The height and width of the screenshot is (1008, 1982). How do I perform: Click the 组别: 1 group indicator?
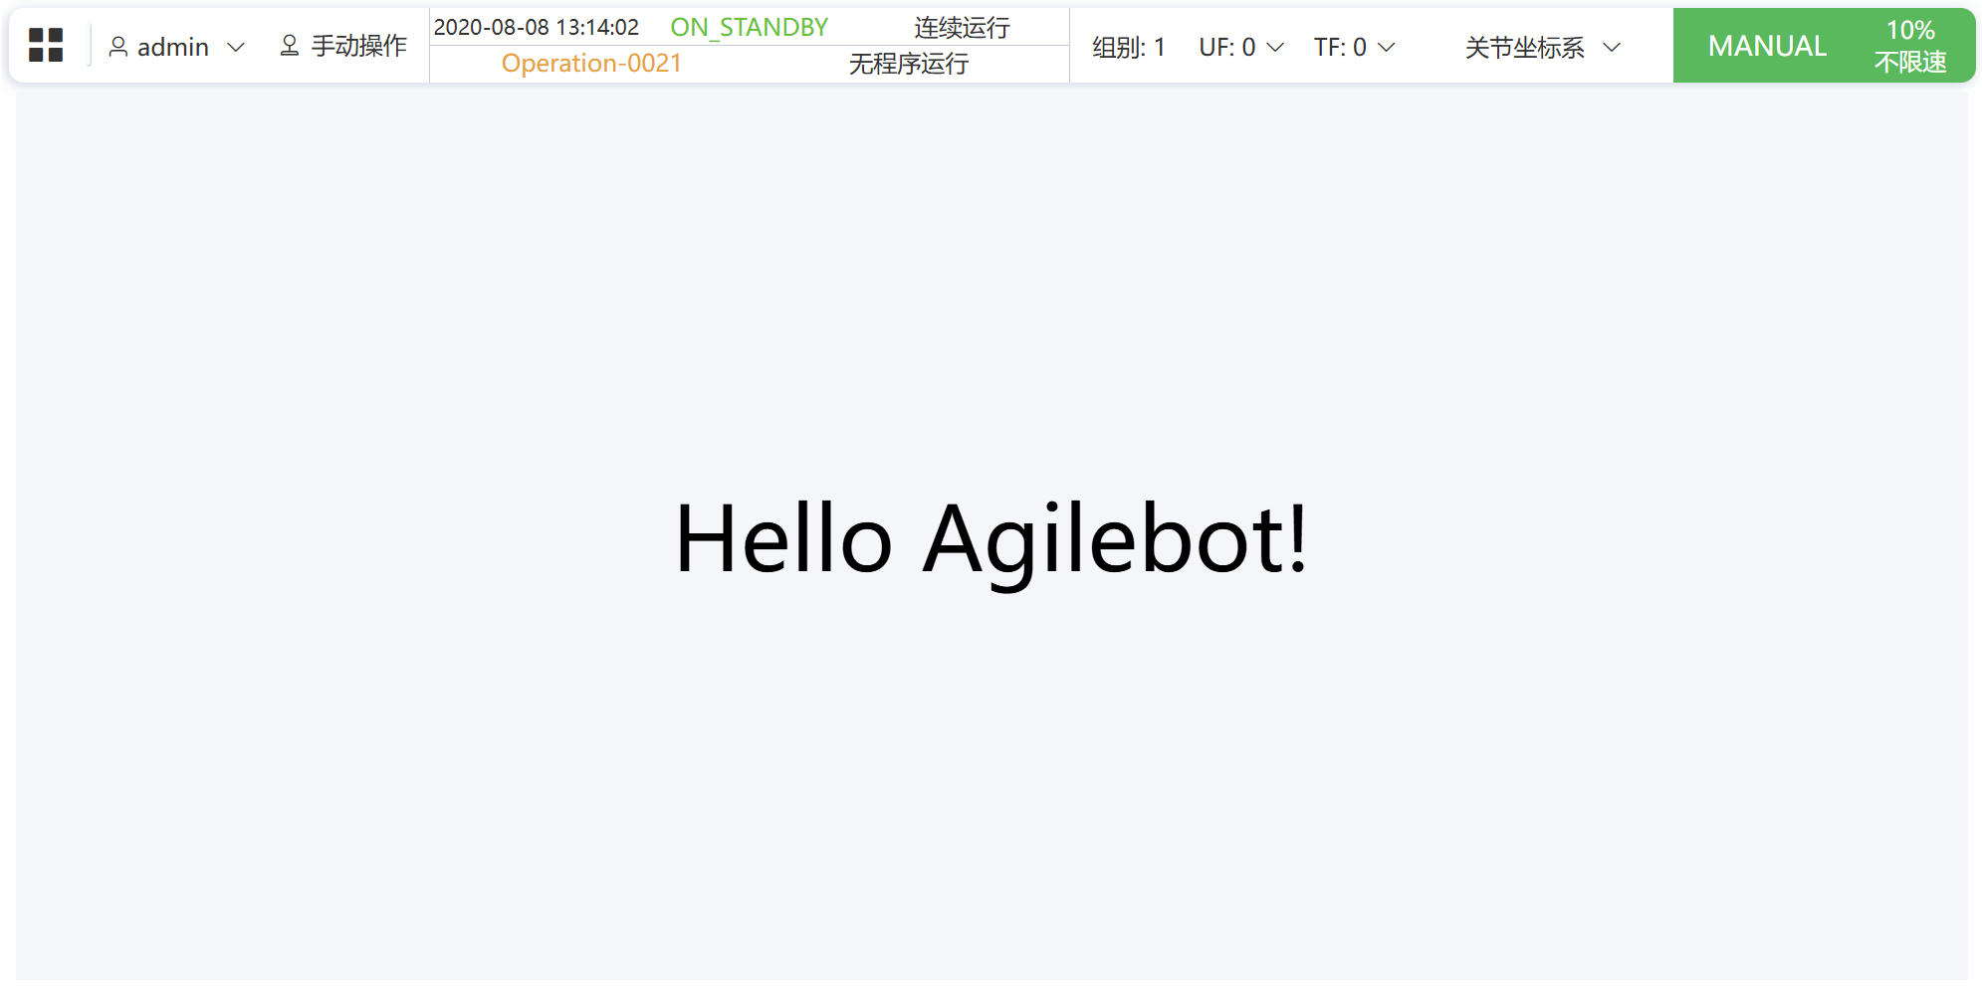tap(1128, 47)
